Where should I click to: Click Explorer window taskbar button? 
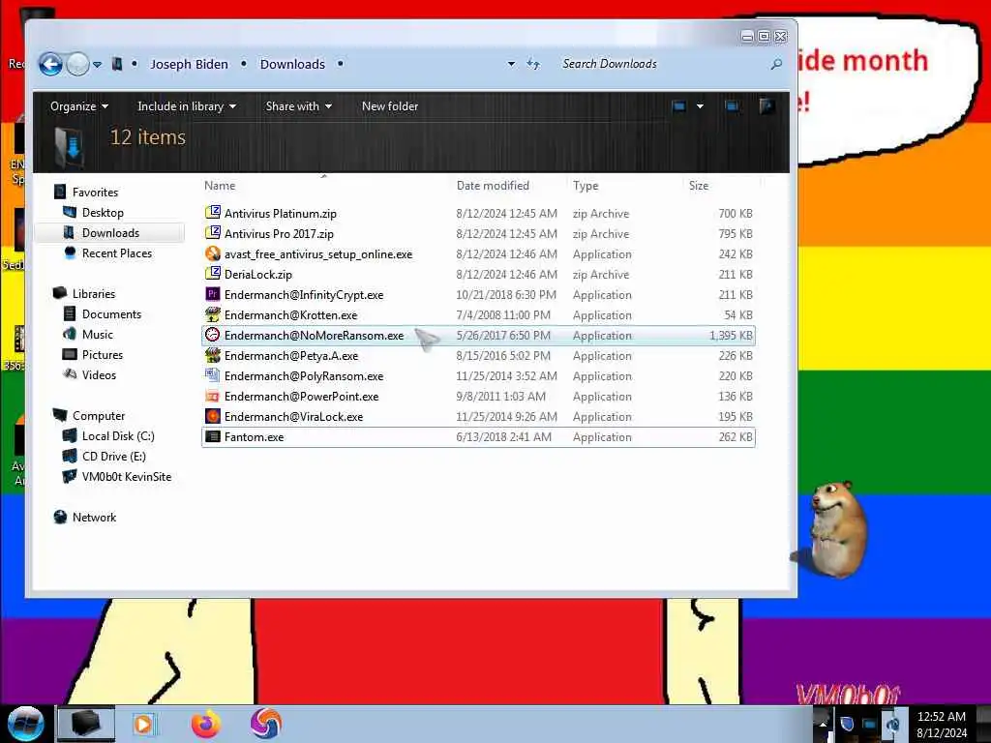click(x=86, y=724)
